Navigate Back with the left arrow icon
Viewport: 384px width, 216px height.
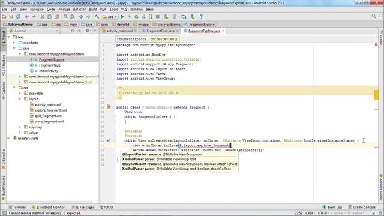81,17
